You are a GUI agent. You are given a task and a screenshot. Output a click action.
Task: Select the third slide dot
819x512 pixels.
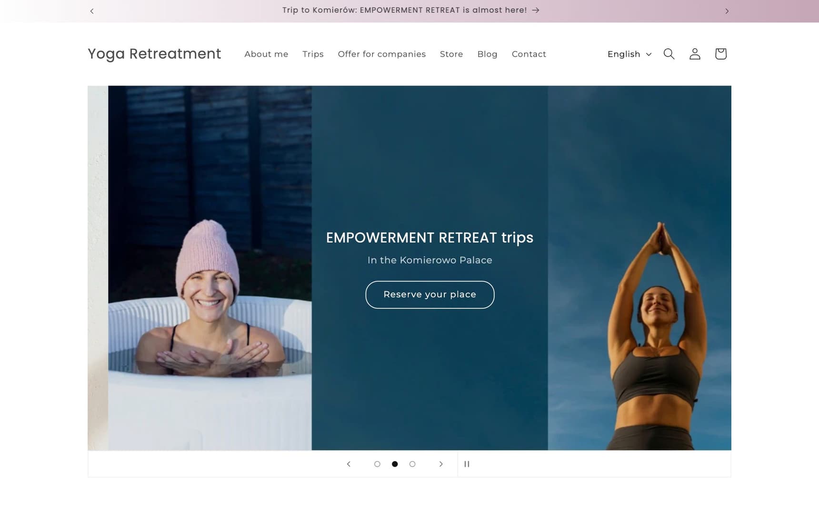[412, 464]
